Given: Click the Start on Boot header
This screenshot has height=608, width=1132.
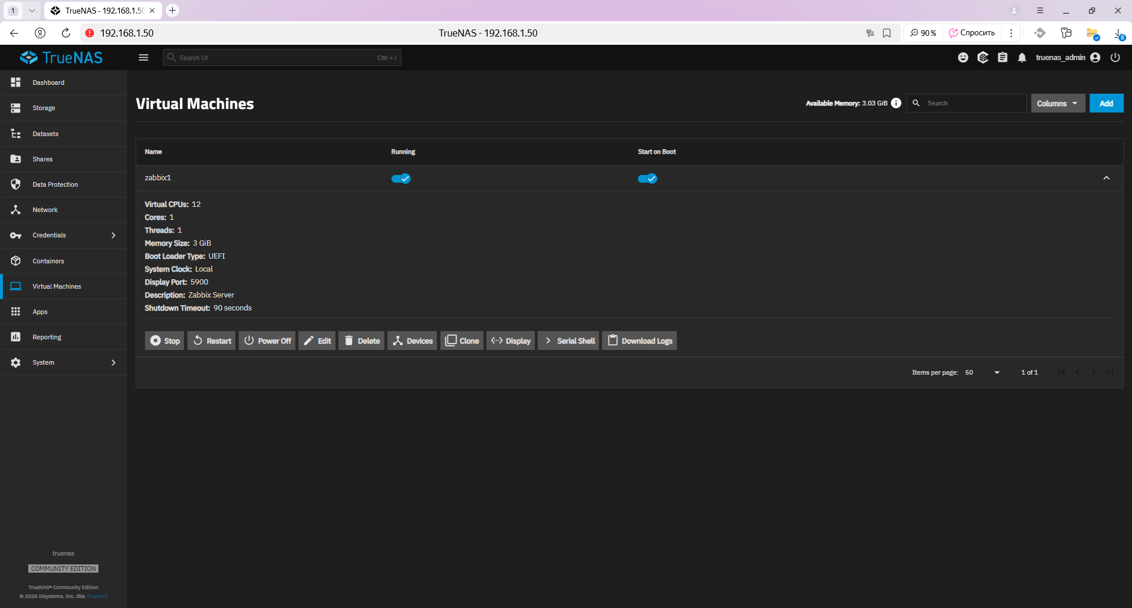Looking at the screenshot, I should pos(657,151).
